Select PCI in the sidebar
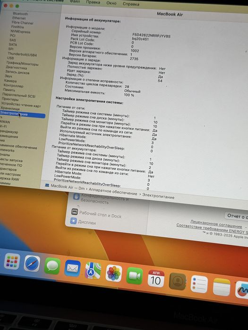 pyautogui.click(x=13, y=35)
